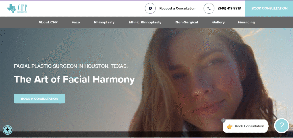The height and width of the screenshot is (138, 293).
Task: Click the CFP logo in the header
Action: [x=17, y=9]
